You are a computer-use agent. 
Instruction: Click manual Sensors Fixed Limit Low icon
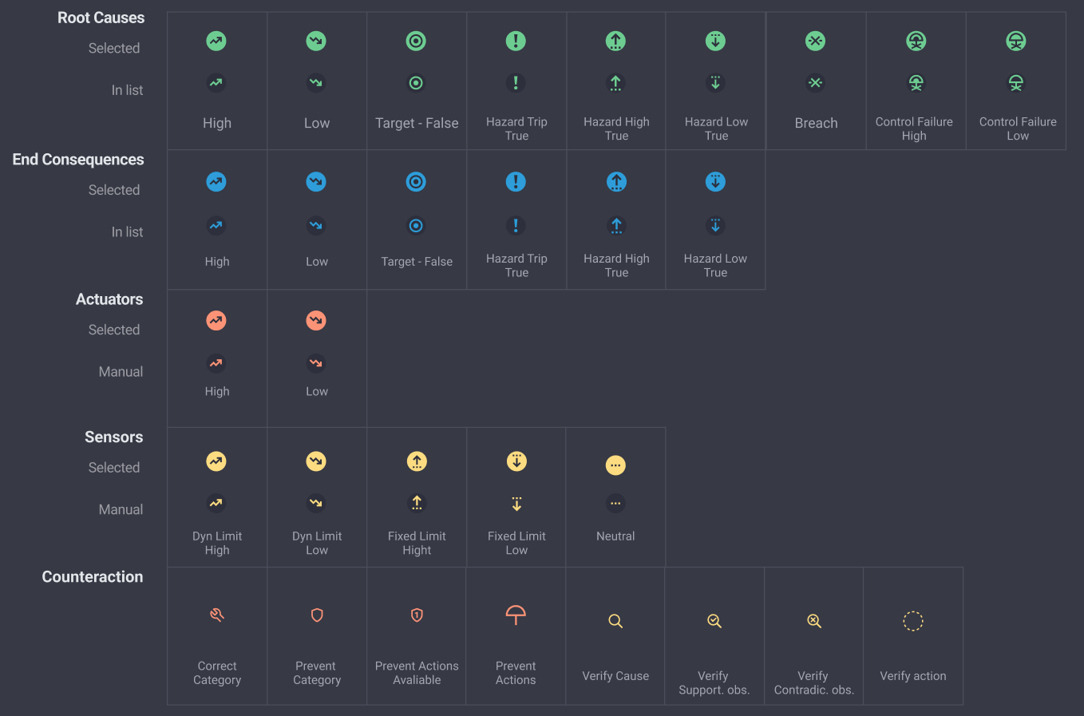click(x=516, y=504)
